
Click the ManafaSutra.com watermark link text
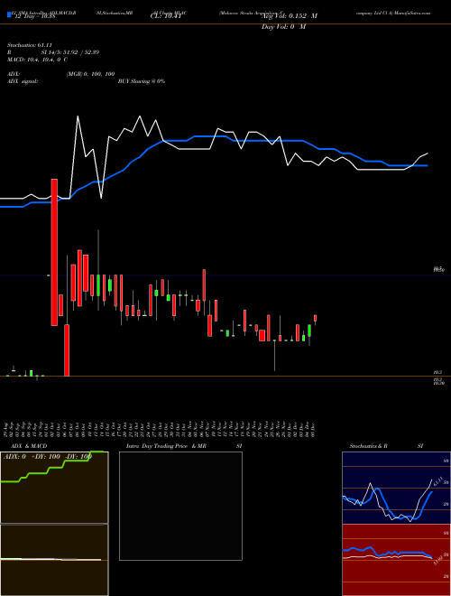pos(412,13)
